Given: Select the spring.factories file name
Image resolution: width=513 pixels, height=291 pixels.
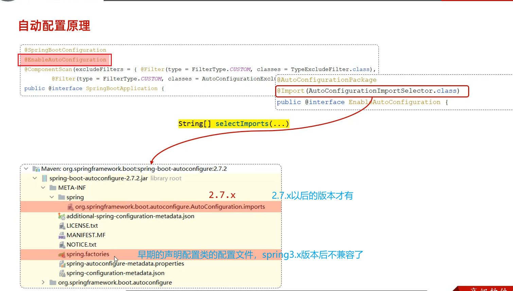Looking at the screenshot, I should coord(88,254).
